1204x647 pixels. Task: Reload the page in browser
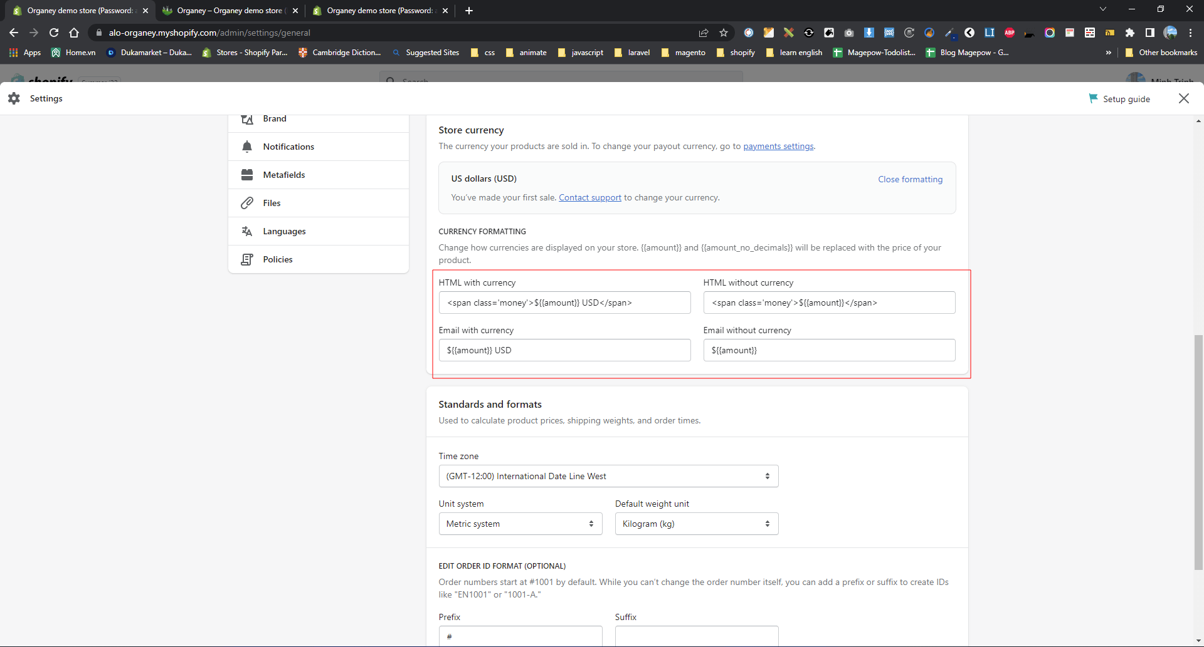click(x=54, y=33)
